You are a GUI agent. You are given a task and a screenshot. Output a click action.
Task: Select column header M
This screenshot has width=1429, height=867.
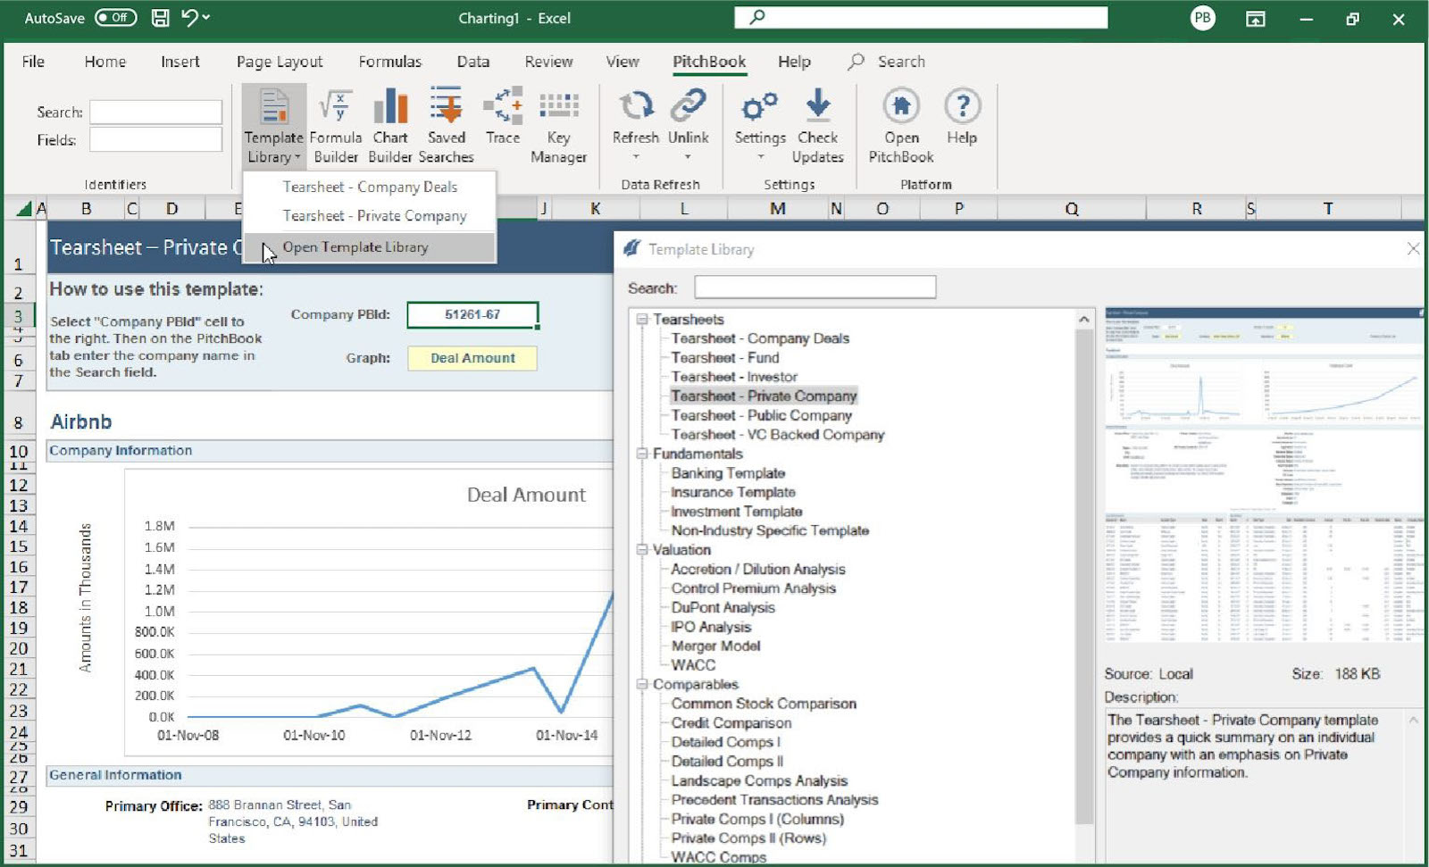tap(778, 209)
